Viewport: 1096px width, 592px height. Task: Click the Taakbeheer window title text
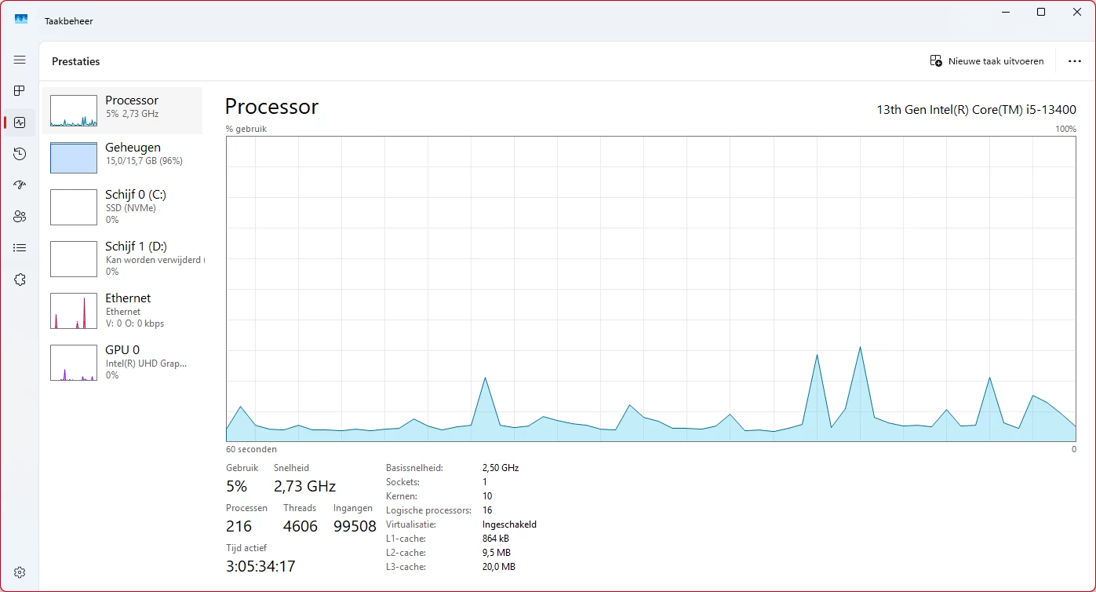pyautogui.click(x=69, y=21)
